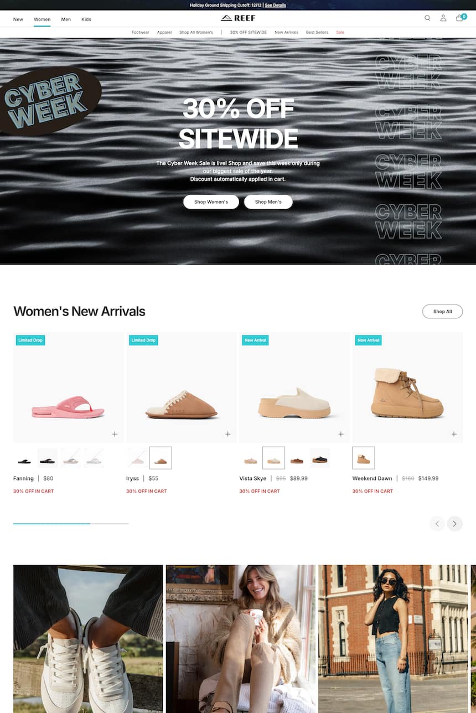Open the white sneakers lifestyle photo
Screen dimensions: 476x713
pyautogui.click(x=88, y=639)
